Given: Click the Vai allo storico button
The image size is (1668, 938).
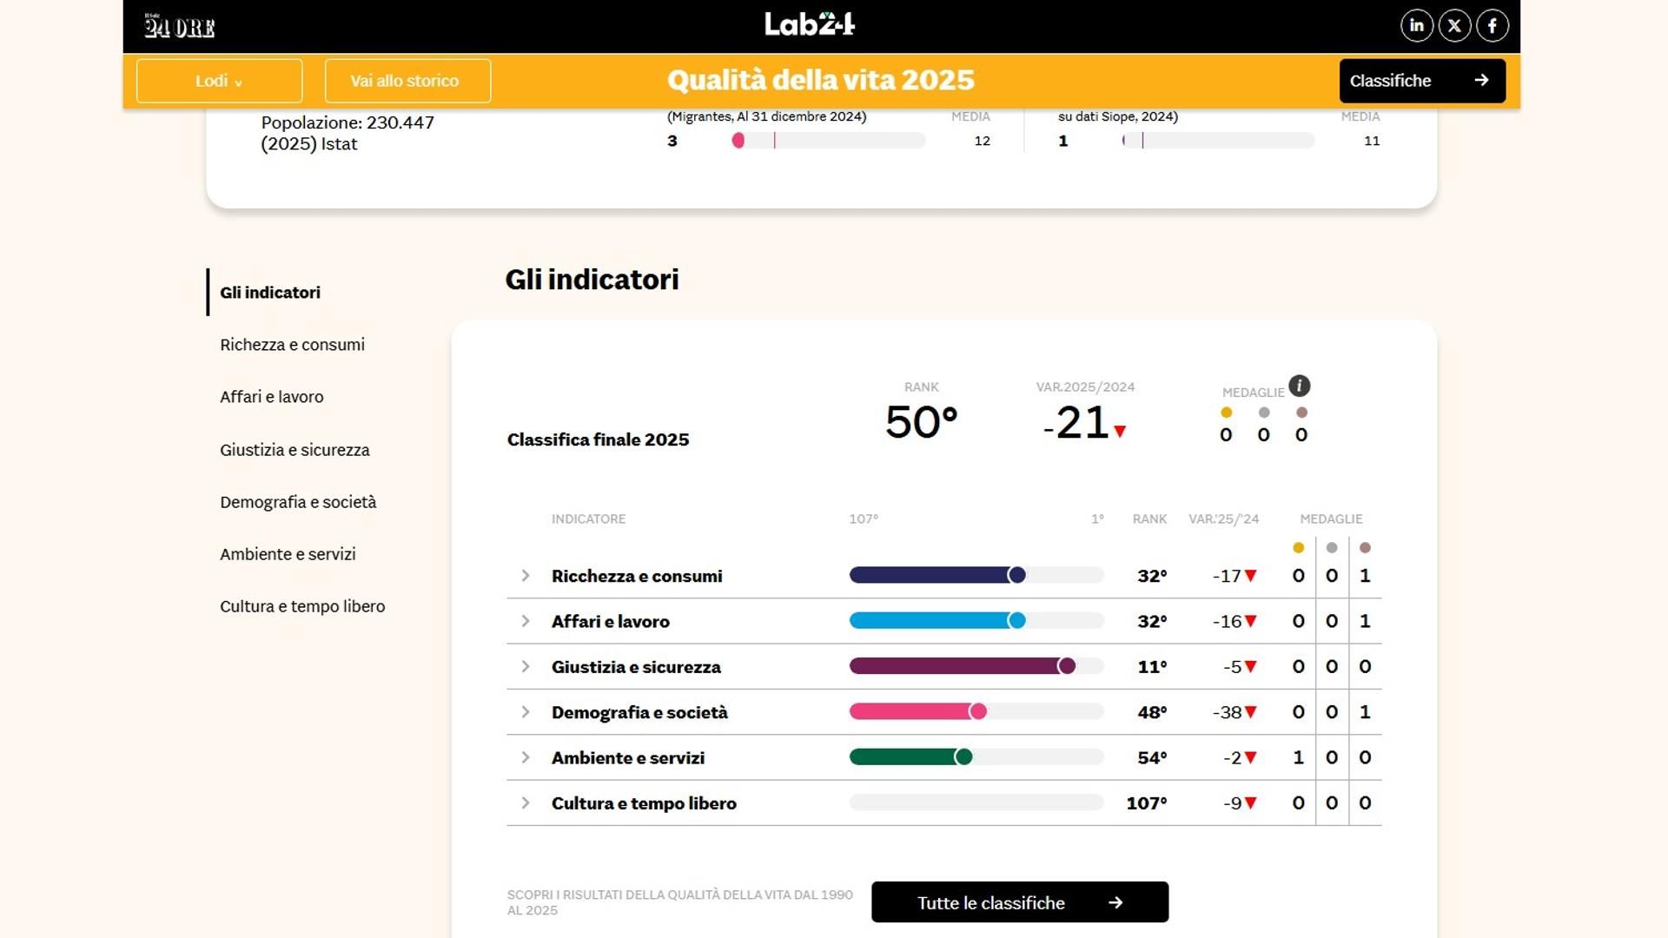Looking at the screenshot, I should [407, 81].
